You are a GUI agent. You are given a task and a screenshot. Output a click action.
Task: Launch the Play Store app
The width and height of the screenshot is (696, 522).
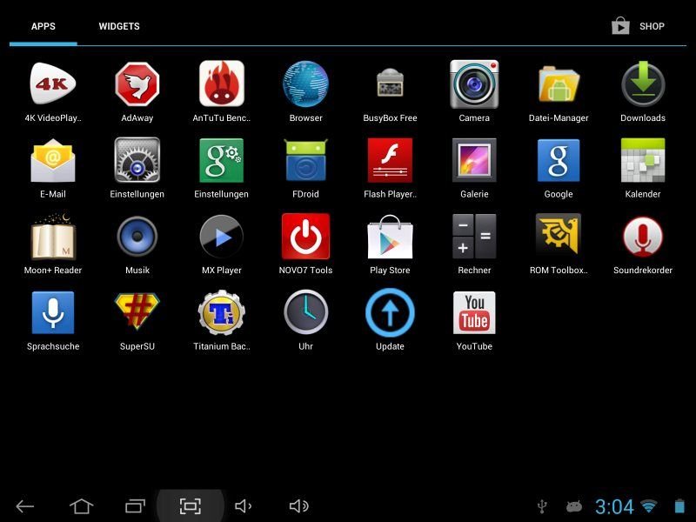tap(390, 237)
